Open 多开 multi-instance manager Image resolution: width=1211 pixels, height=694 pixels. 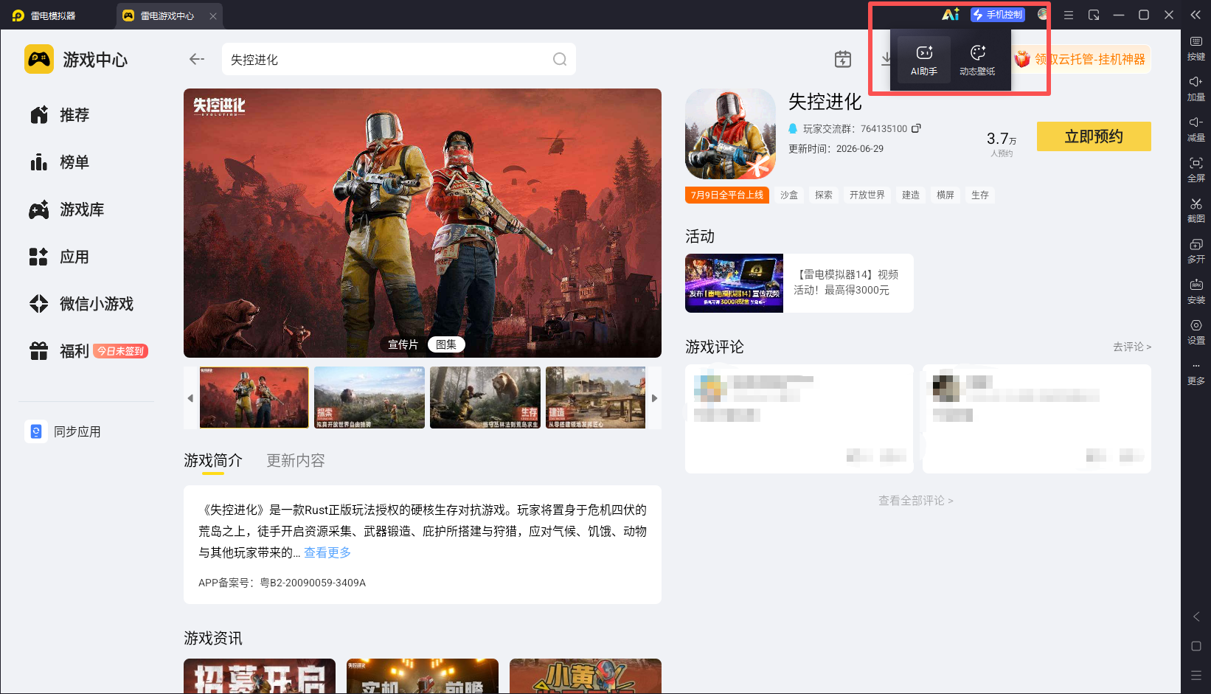(x=1196, y=251)
